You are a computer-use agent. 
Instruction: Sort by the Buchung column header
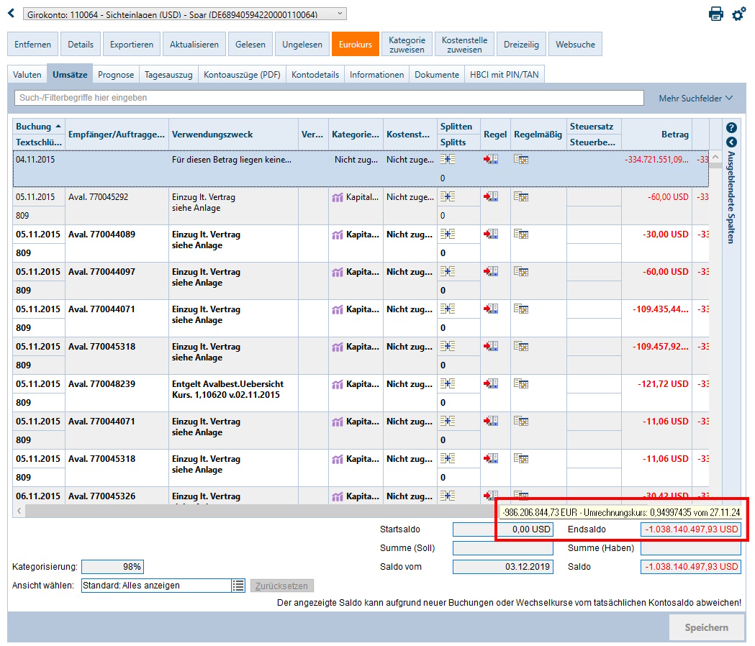pos(39,127)
